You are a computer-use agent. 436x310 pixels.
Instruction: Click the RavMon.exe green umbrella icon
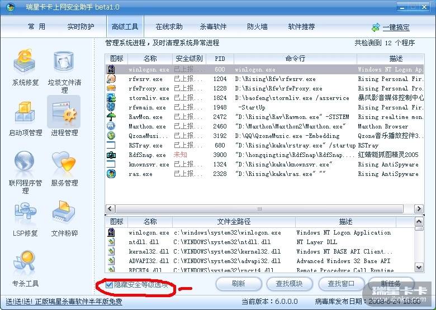tap(111, 117)
